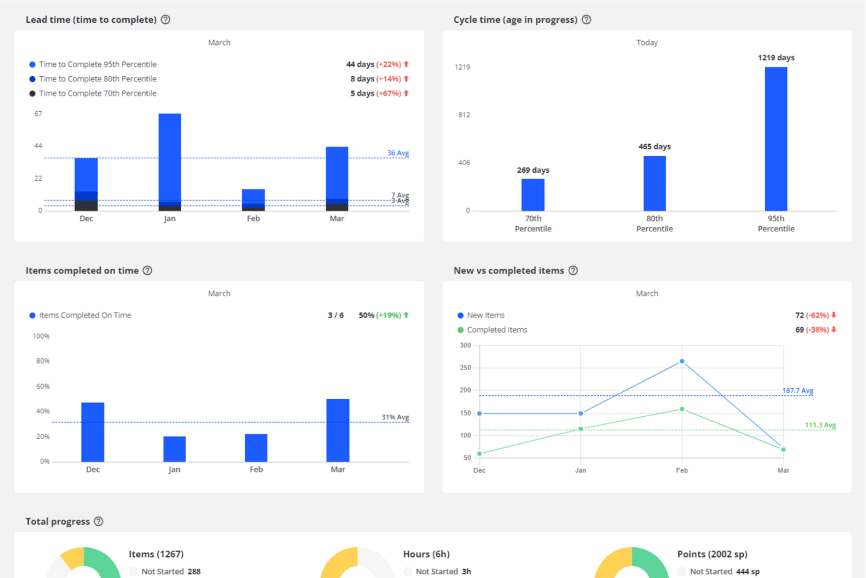Select the Hours (6h) heading
The image size is (866, 578).
point(426,554)
